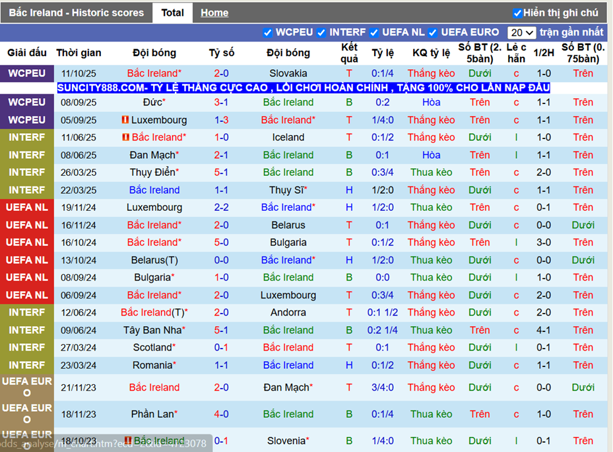
Task: Click team name Thụy Điển
Action: (x=154, y=172)
